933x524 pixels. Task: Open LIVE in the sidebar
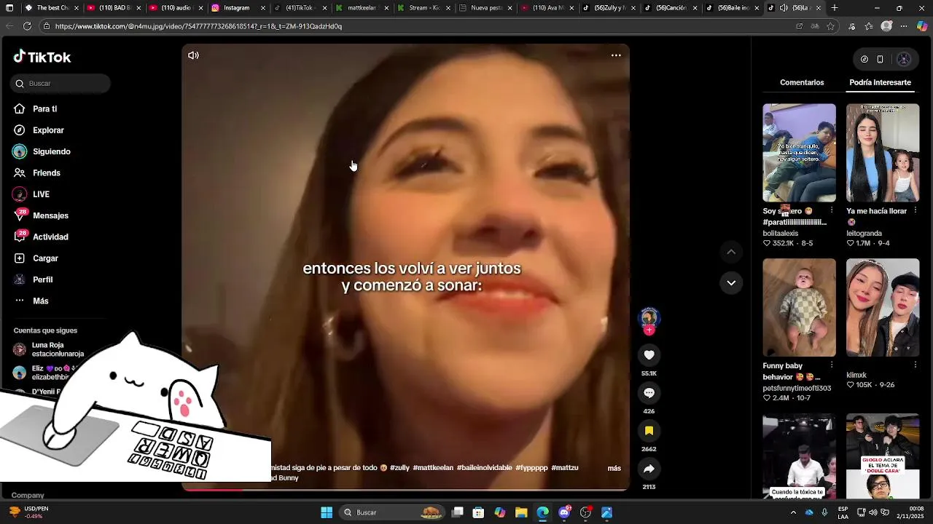(41, 194)
